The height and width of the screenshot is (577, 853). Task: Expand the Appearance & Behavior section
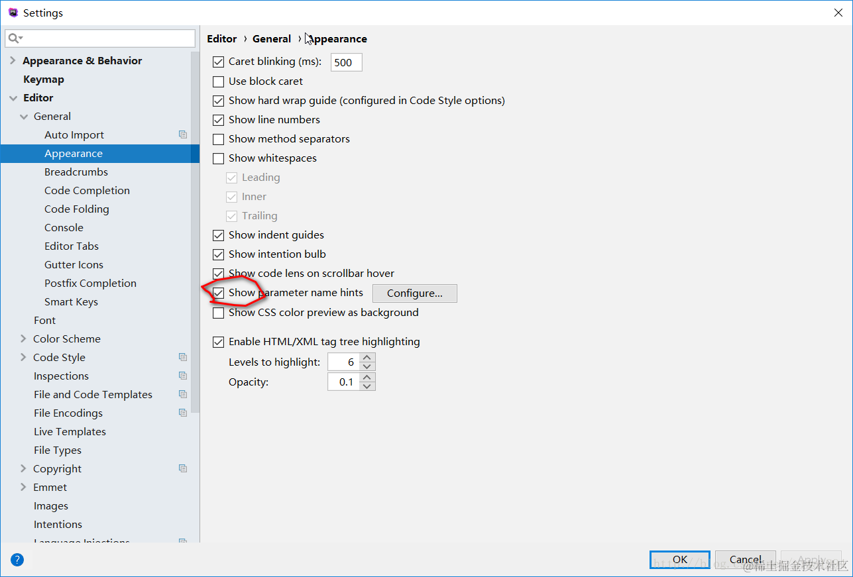point(13,60)
